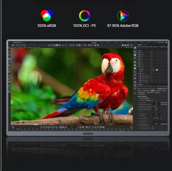172x171 pixels.
Task: Click the Focal Length value field
Action: 156,103
